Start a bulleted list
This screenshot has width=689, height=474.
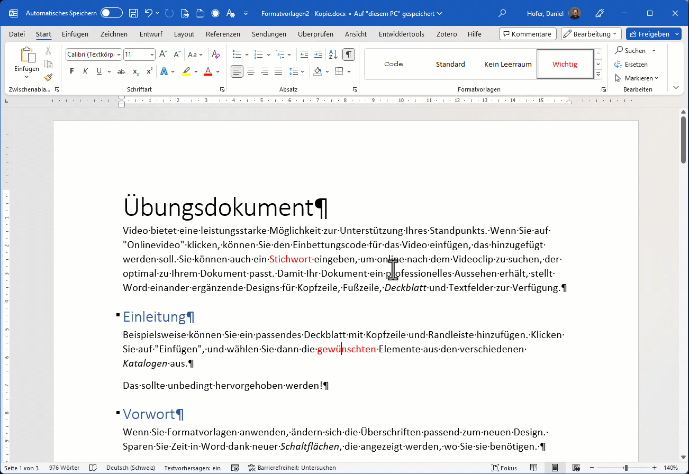tap(237, 54)
